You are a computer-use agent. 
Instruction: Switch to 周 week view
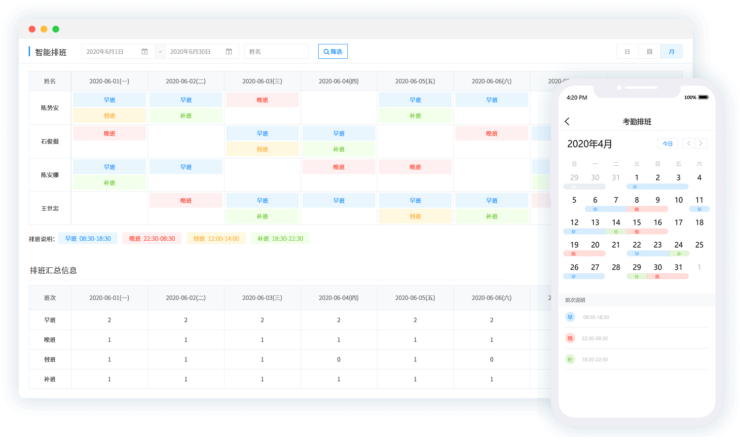click(649, 51)
